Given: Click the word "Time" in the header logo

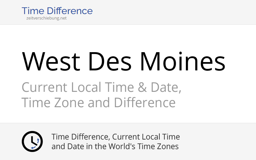Looking at the screenshot, I should coord(32,11).
